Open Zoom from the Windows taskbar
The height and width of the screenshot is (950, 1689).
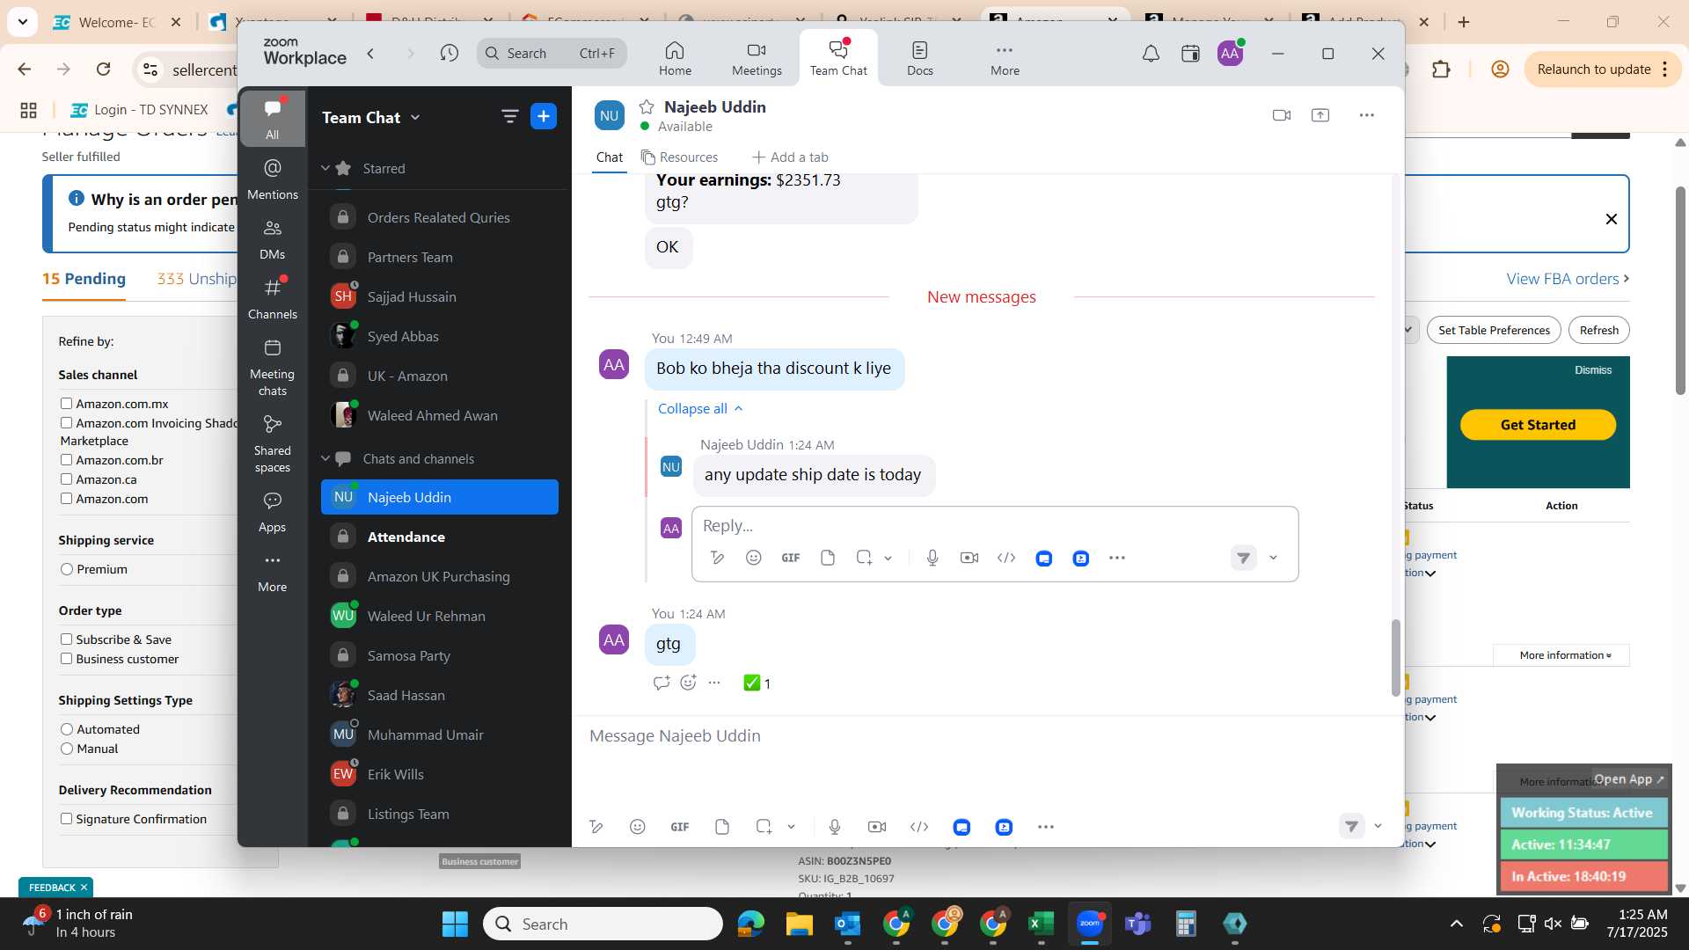[1089, 924]
